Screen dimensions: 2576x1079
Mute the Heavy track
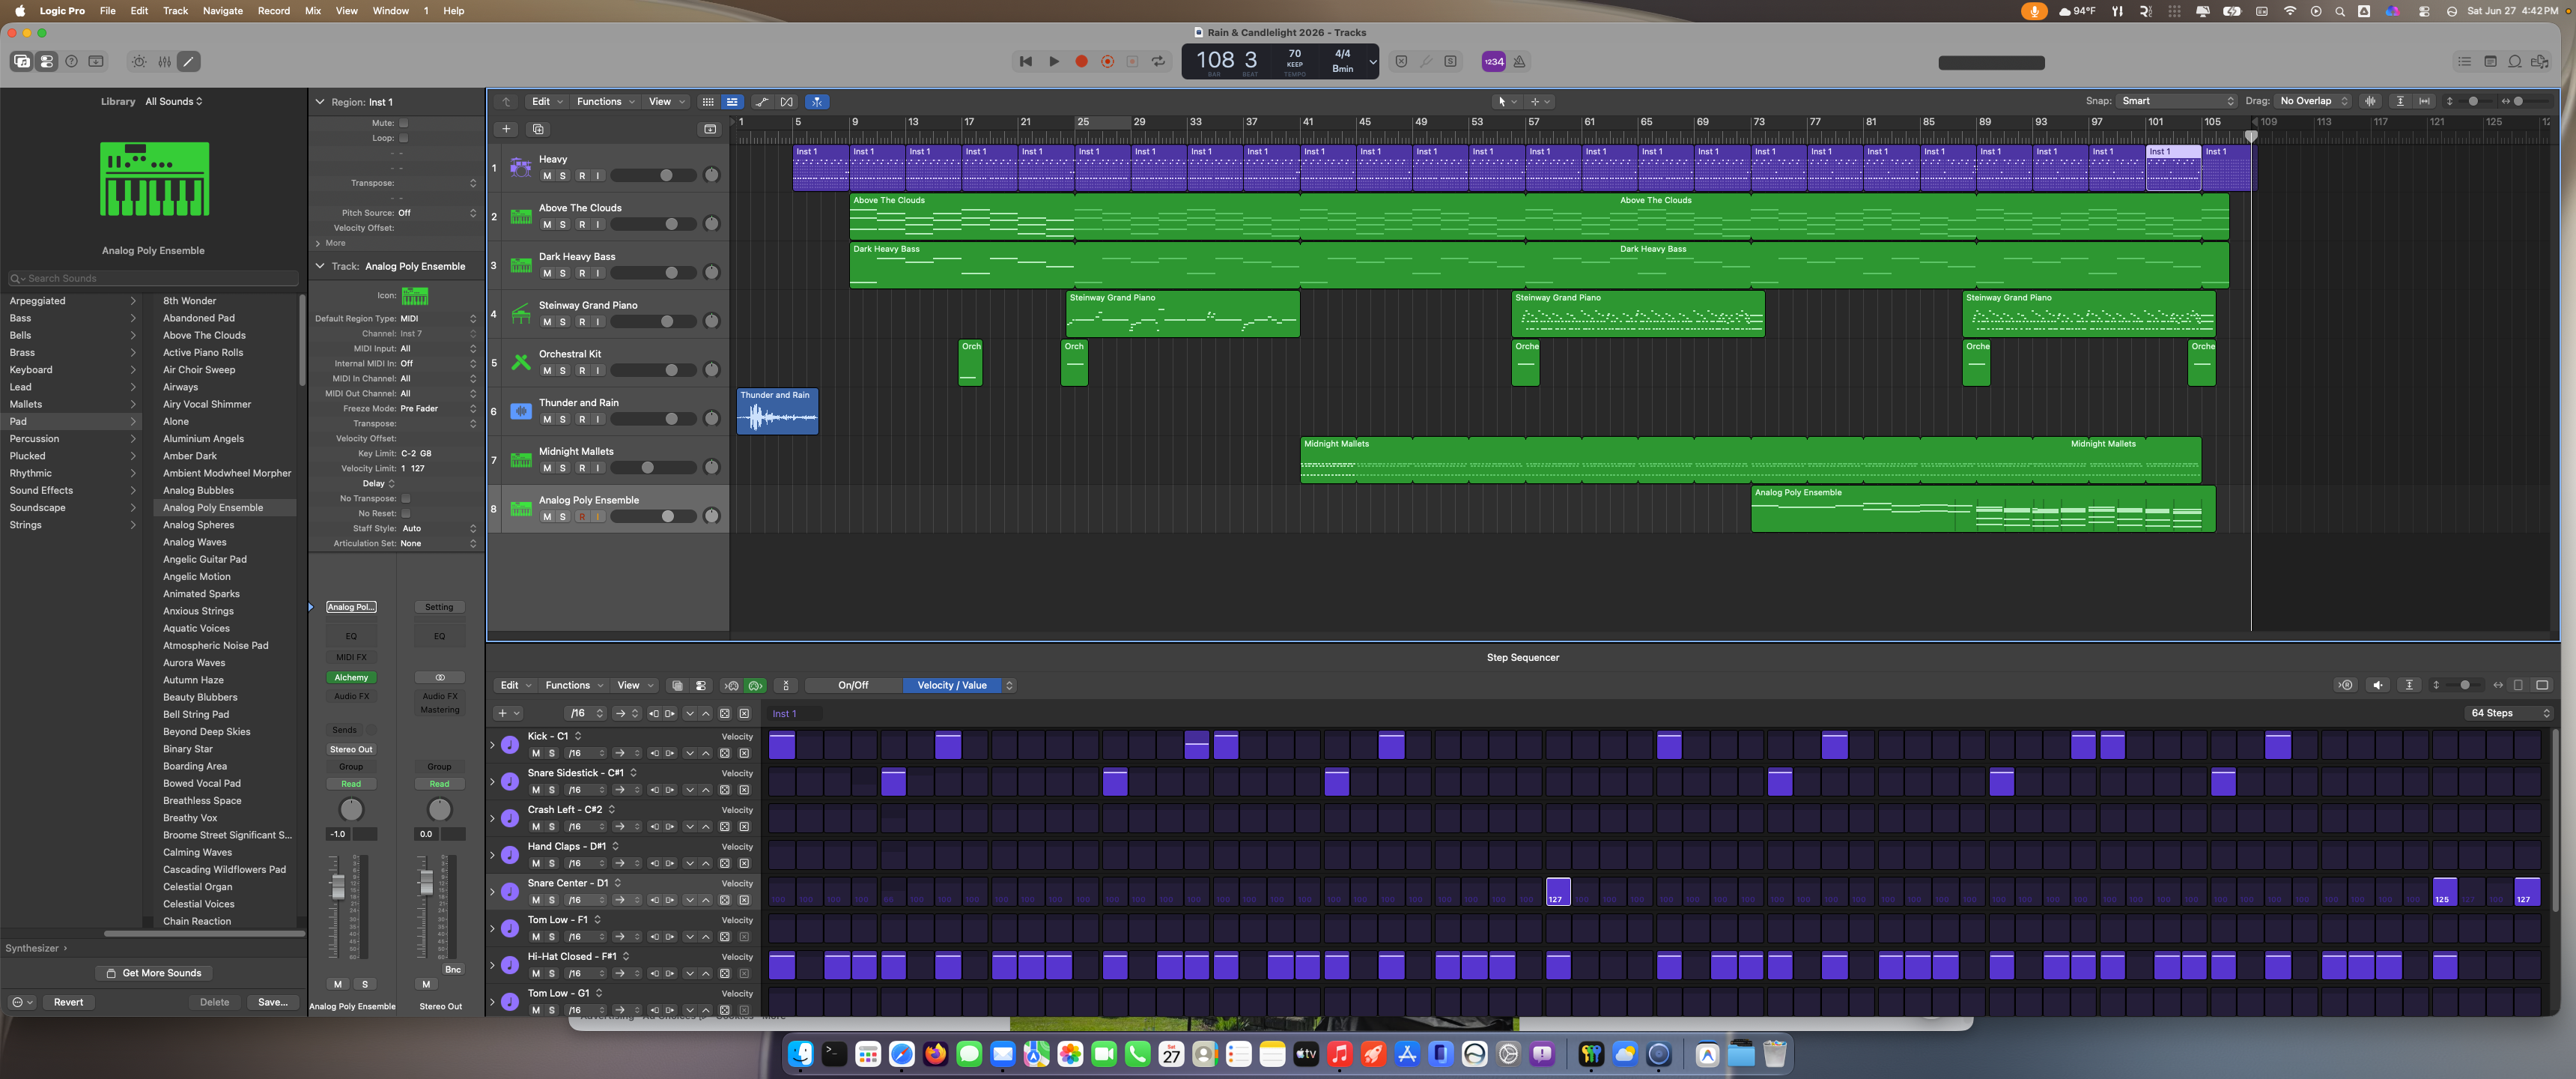(546, 176)
